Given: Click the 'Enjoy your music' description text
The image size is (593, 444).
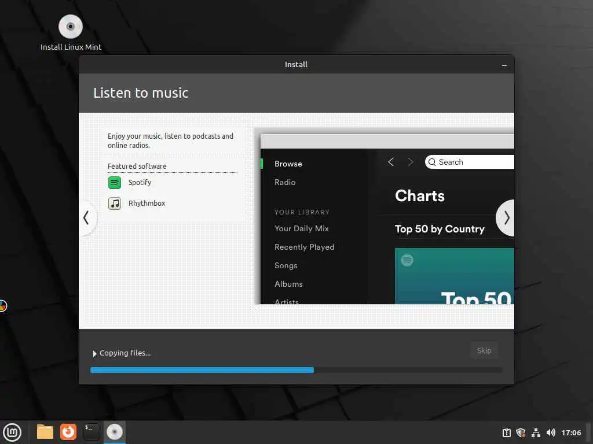Looking at the screenshot, I should coord(170,140).
